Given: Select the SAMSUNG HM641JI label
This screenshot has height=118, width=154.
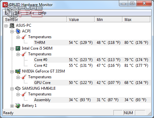Looking at the screenshot, I should [39, 88].
